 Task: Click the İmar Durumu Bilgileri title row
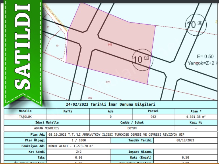pos(110,105)
